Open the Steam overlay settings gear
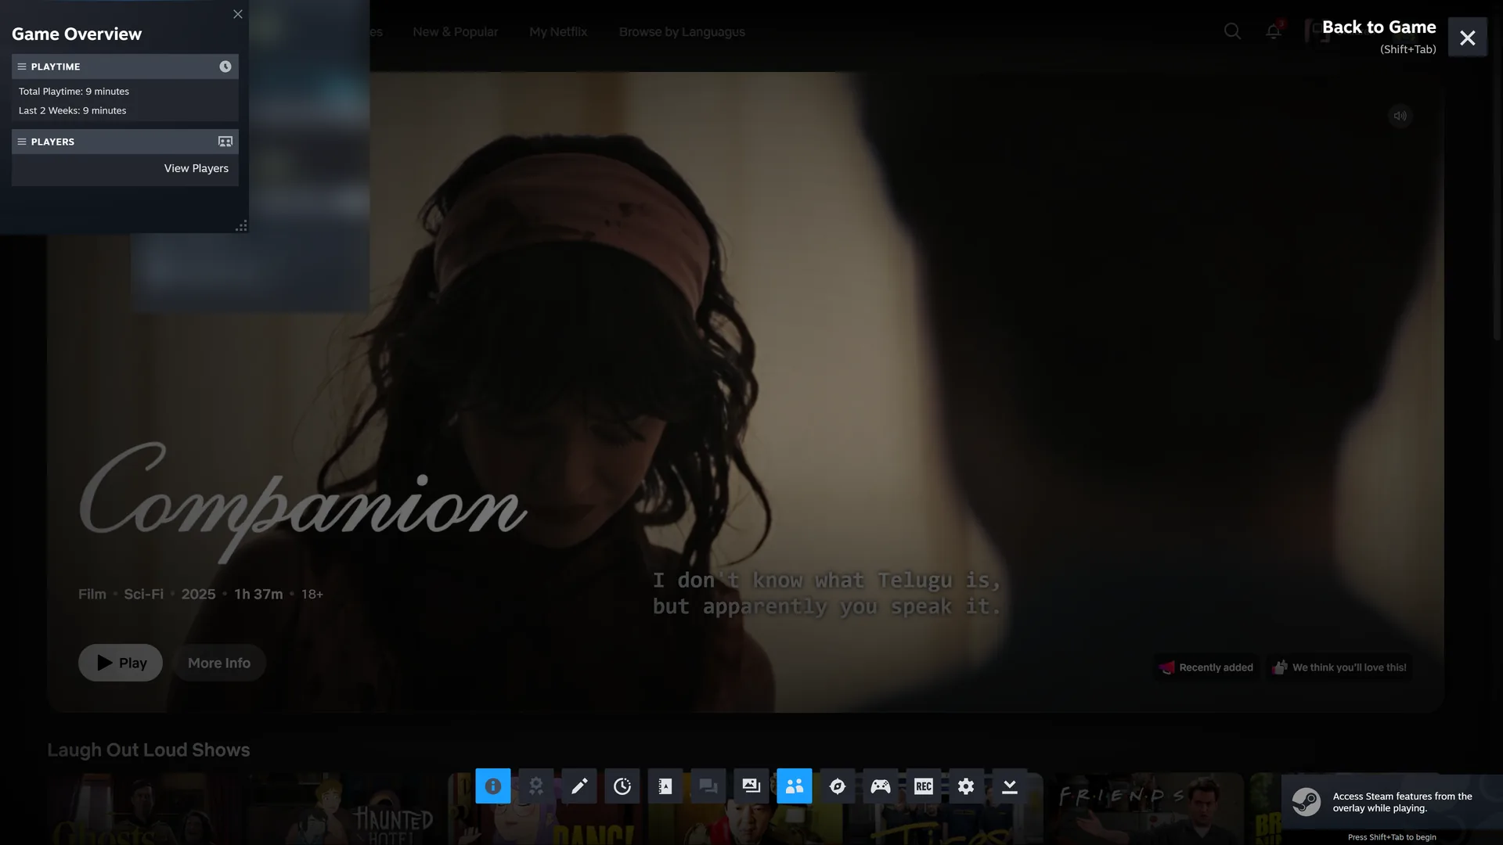 point(967,786)
